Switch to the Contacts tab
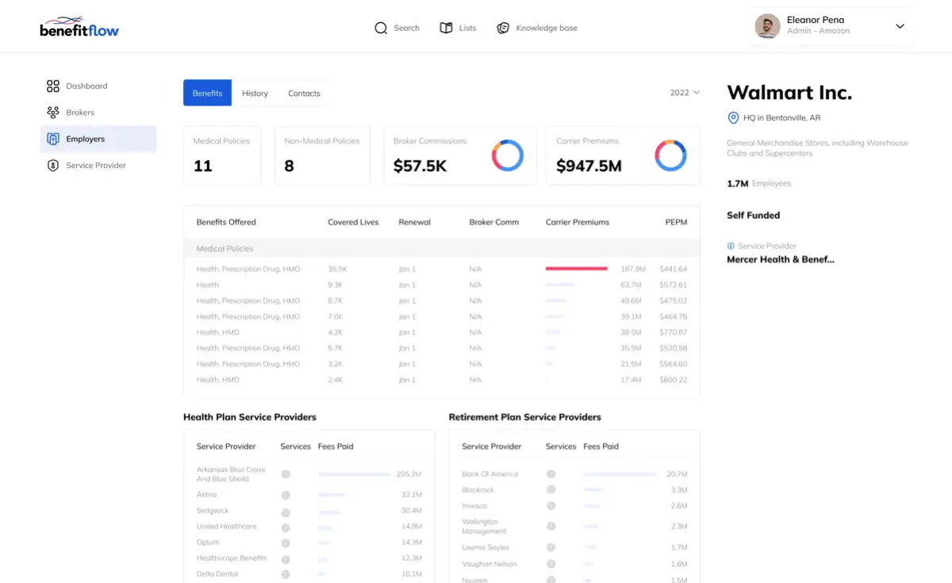This screenshot has width=952, height=583. click(x=304, y=93)
